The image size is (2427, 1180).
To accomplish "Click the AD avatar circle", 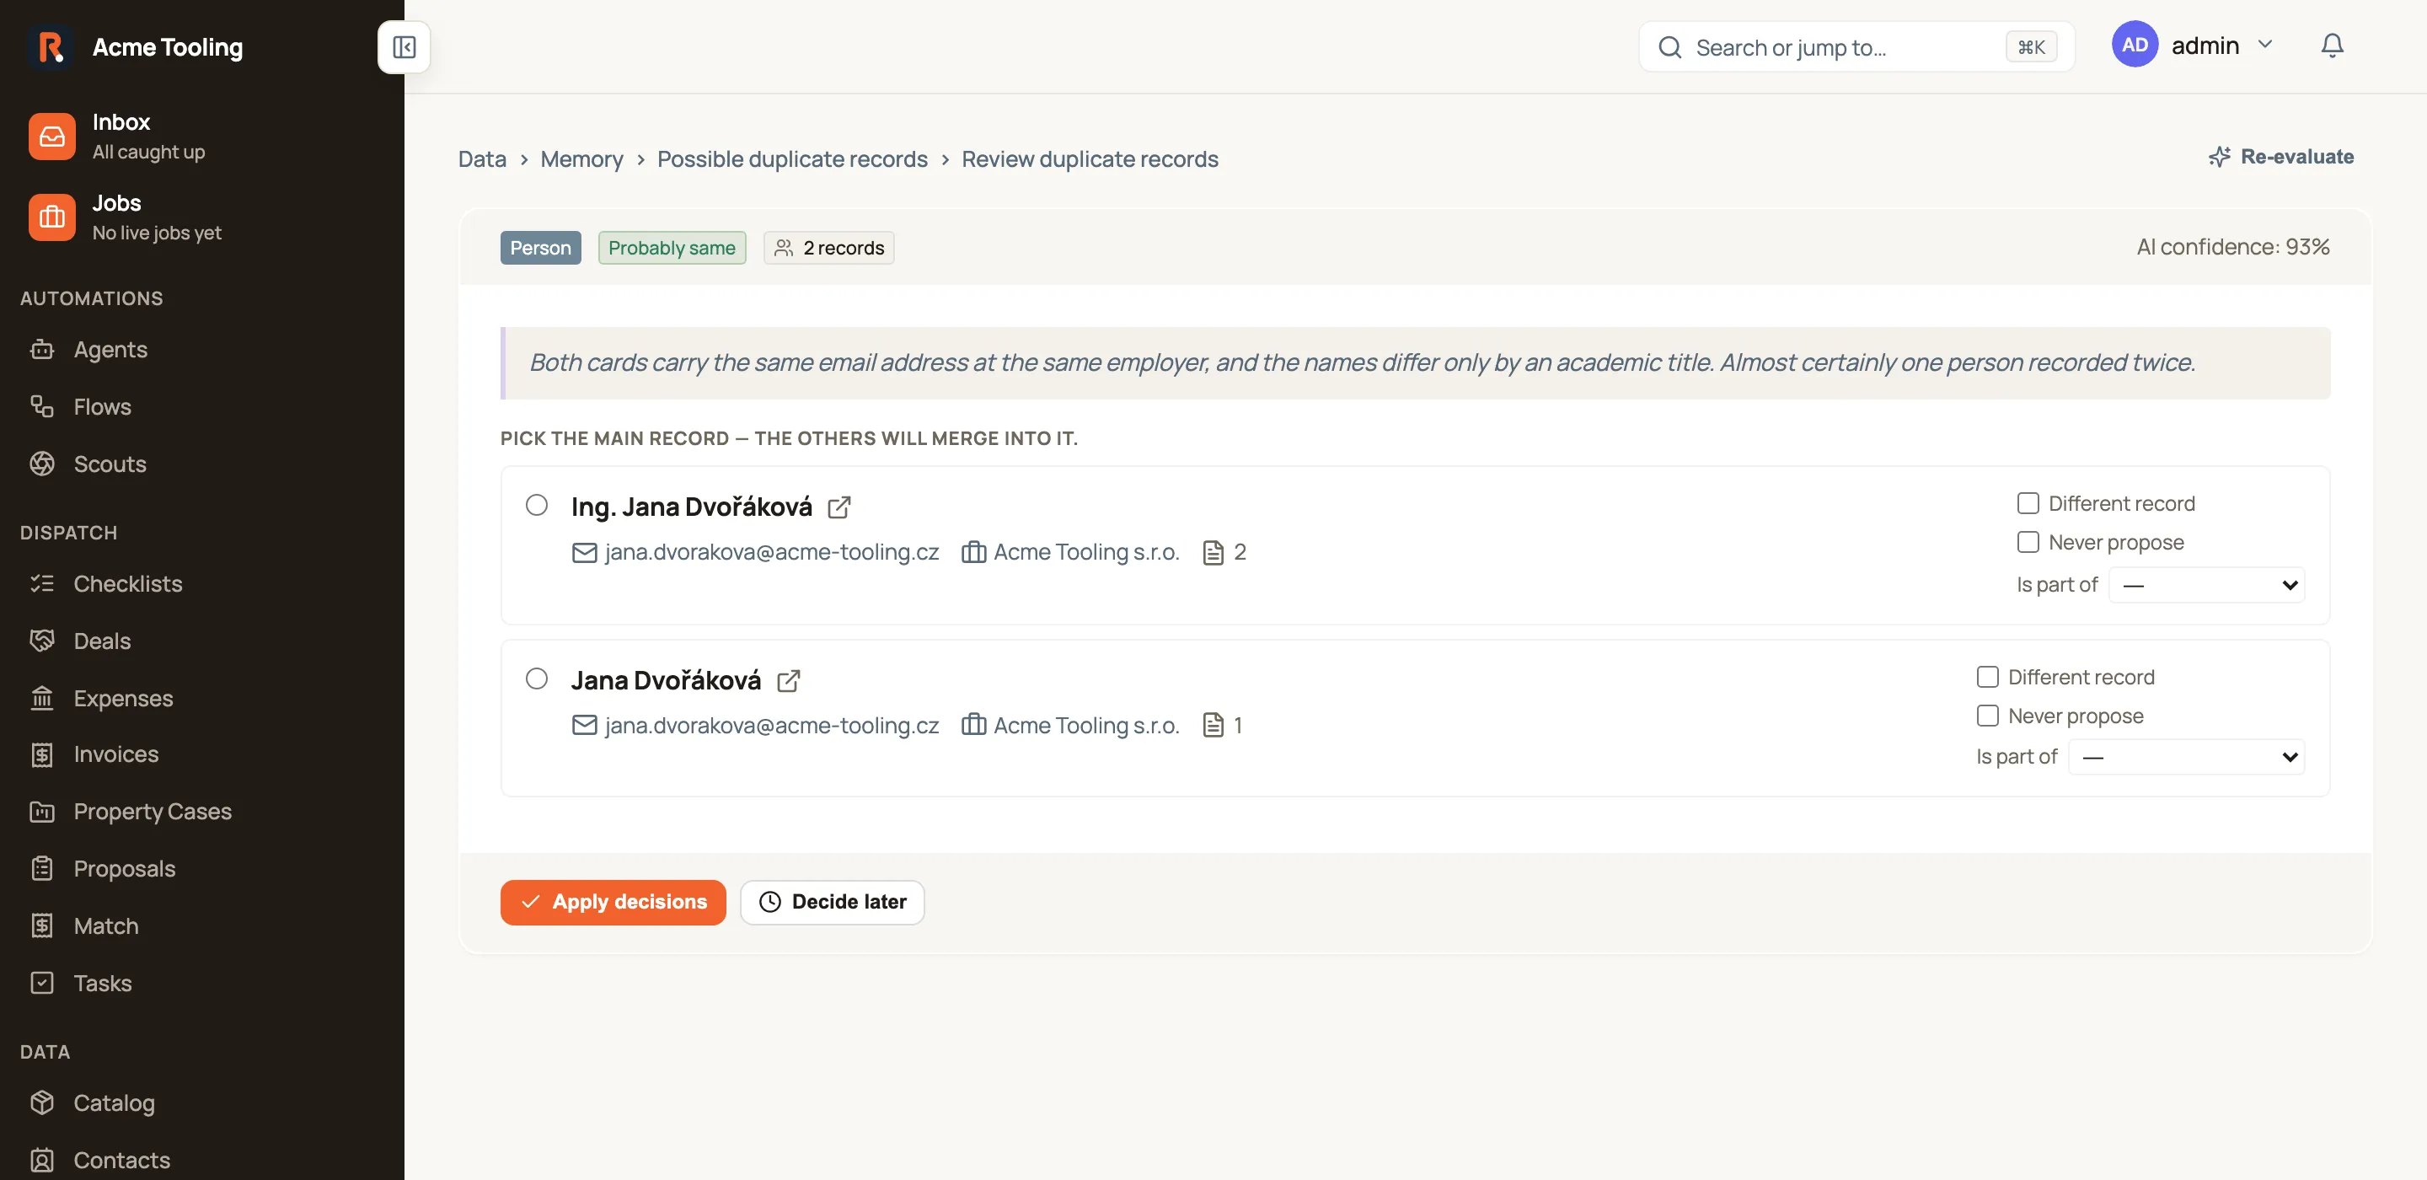I will (2135, 46).
